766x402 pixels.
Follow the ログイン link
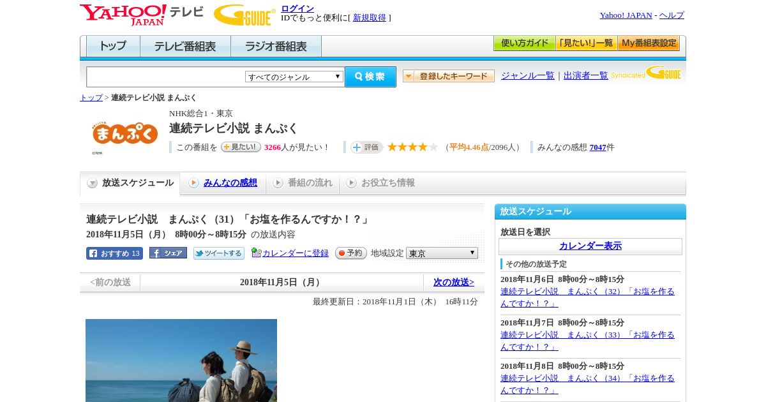pos(297,8)
